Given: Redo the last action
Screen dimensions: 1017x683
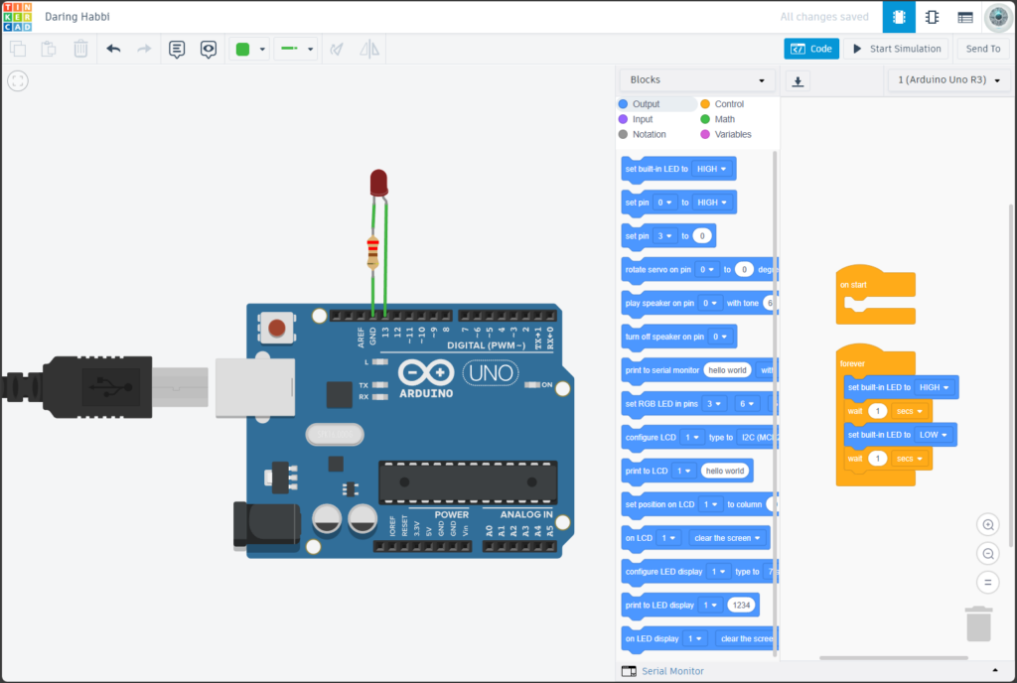Looking at the screenshot, I should point(144,49).
